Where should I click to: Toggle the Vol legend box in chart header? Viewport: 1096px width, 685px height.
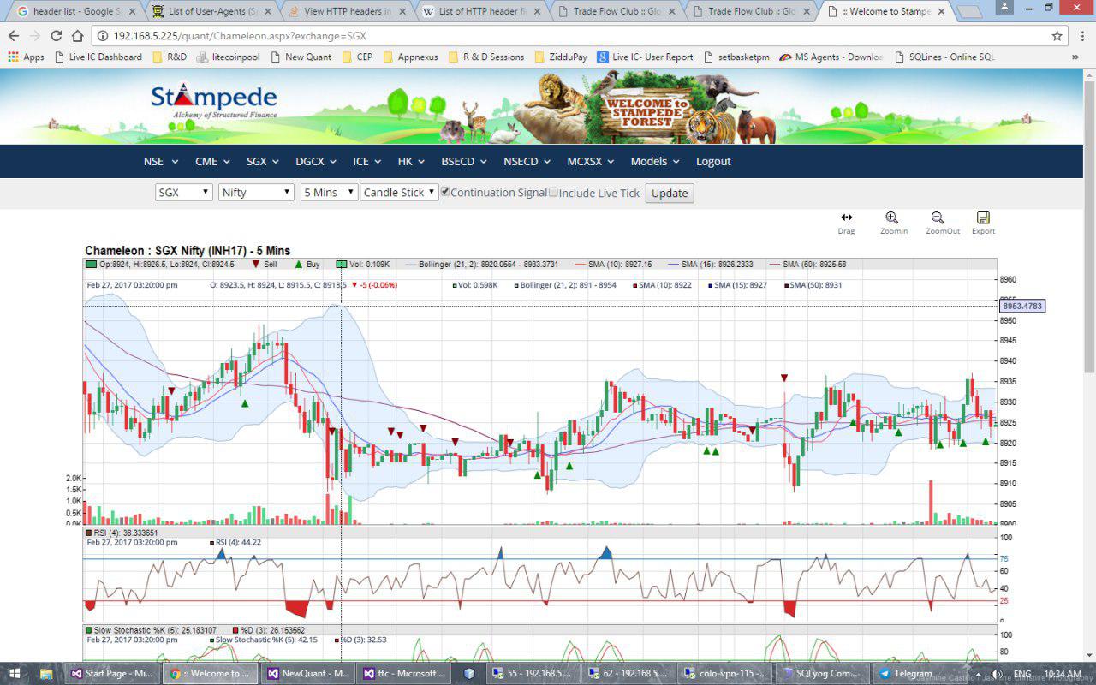[342, 265]
